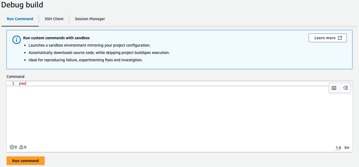This screenshot has width=359, height=167.
Task: Click the indent icon in the editor toolbar
Action: (x=346, y=88)
